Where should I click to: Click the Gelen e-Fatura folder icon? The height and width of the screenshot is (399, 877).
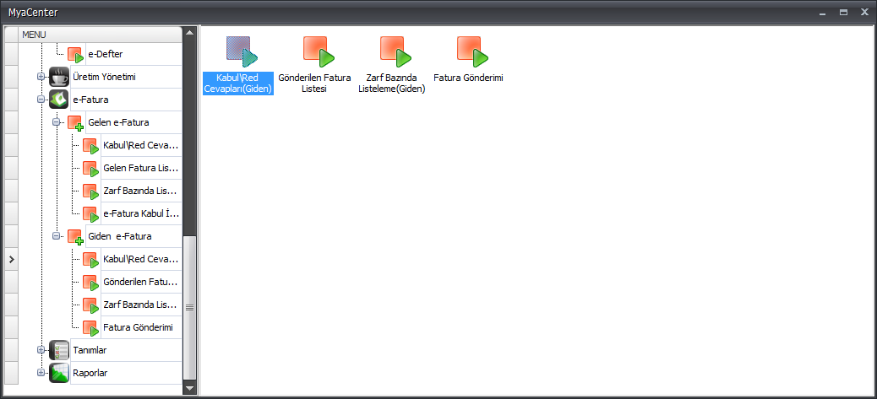(75, 123)
